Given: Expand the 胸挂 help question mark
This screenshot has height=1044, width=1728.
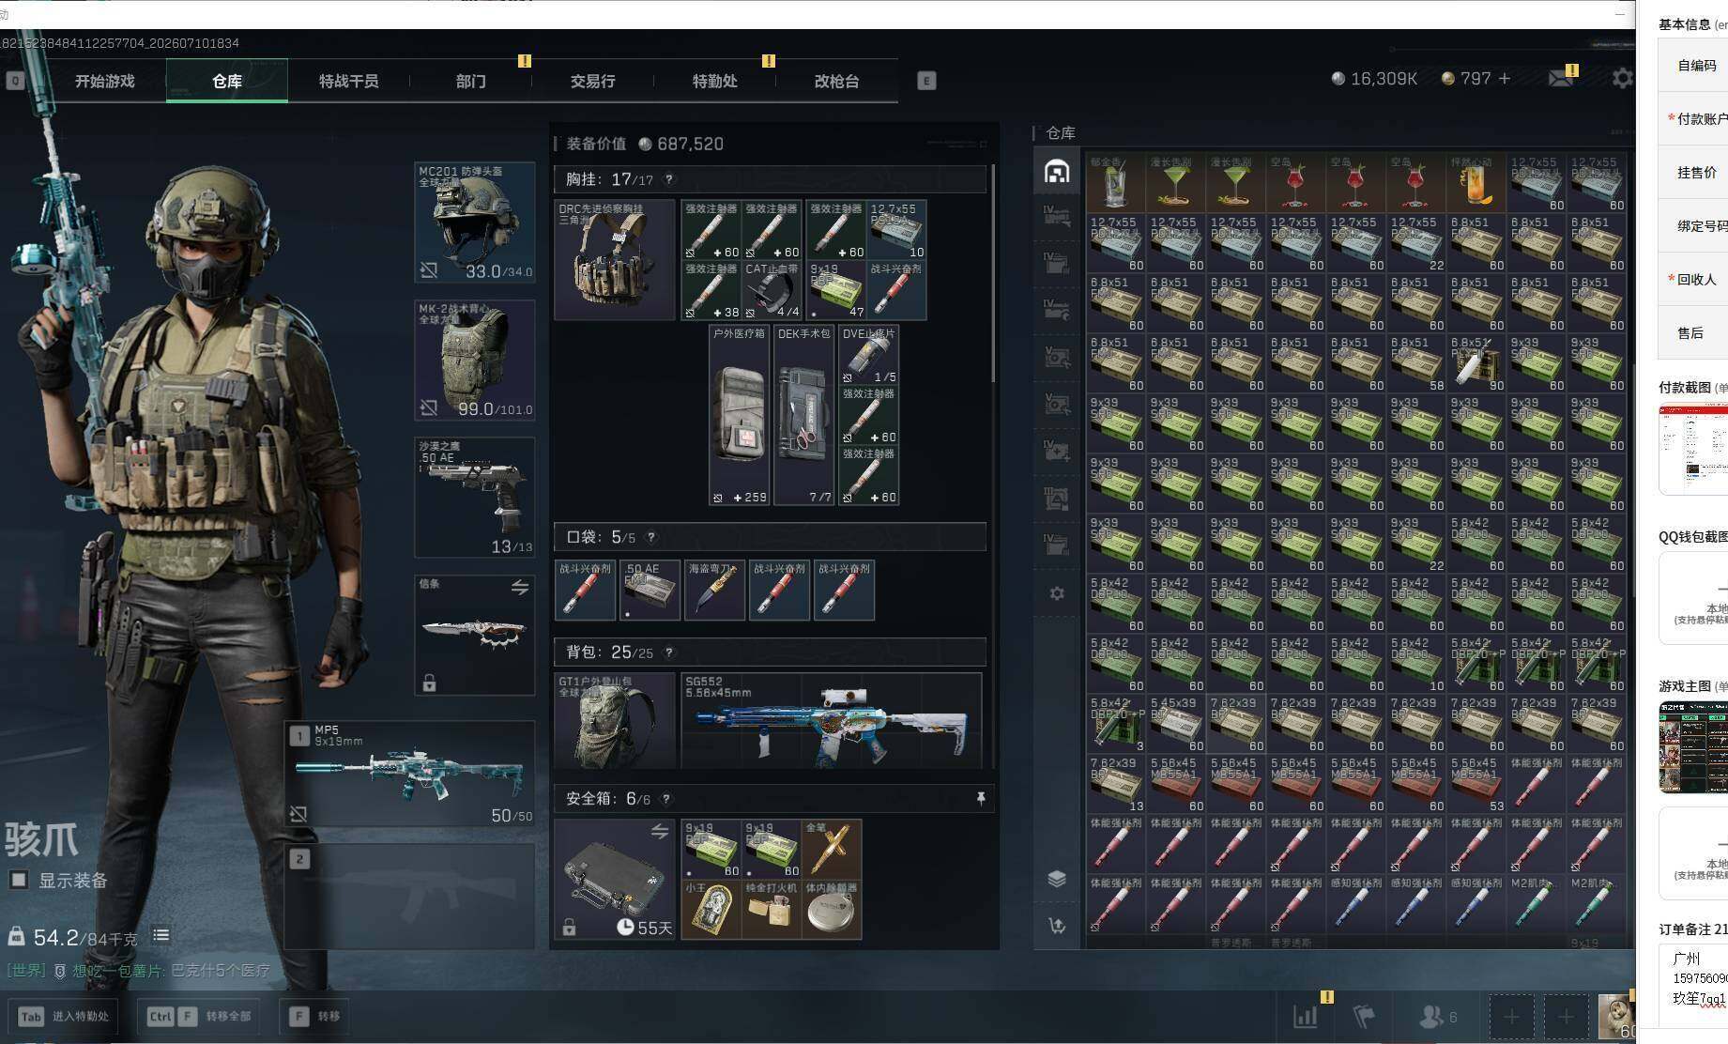Looking at the screenshot, I should tap(669, 179).
